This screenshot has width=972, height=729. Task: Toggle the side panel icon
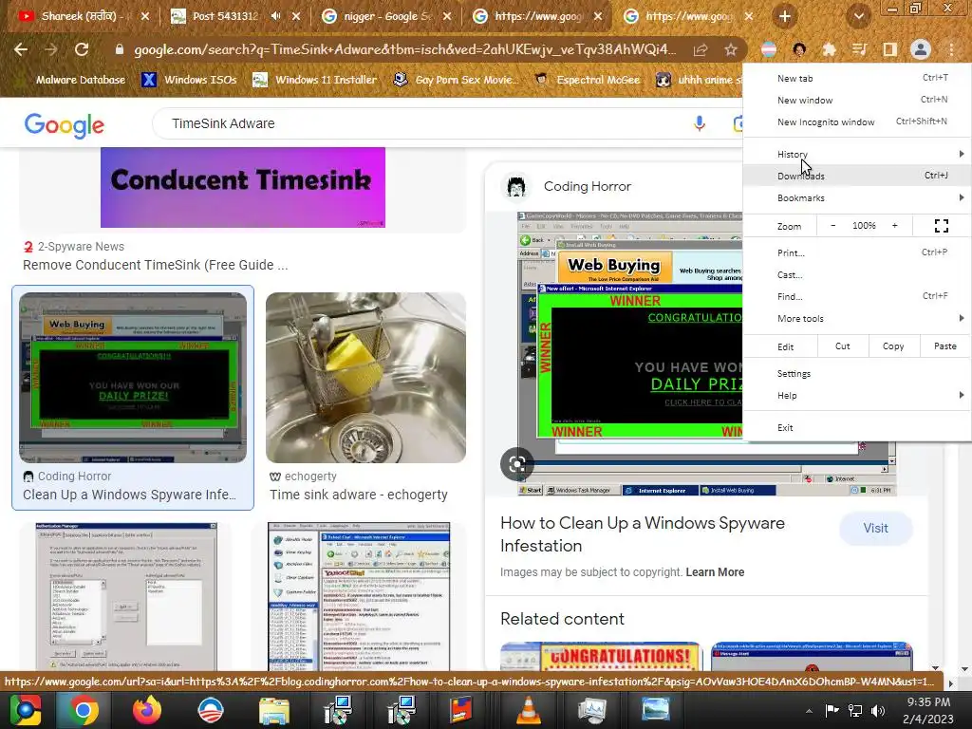(889, 49)
